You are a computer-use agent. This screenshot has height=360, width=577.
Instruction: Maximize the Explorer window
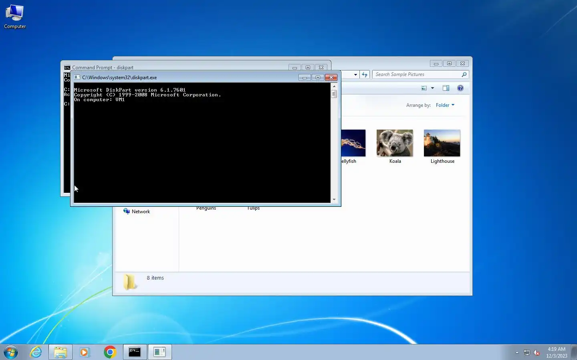pyautogui.click(x=449, y=64)
